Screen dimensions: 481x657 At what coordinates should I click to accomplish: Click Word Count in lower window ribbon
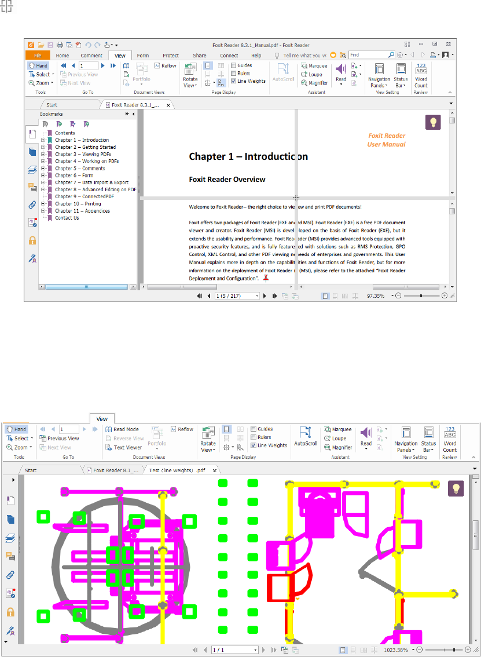click(x=450, y=440)
